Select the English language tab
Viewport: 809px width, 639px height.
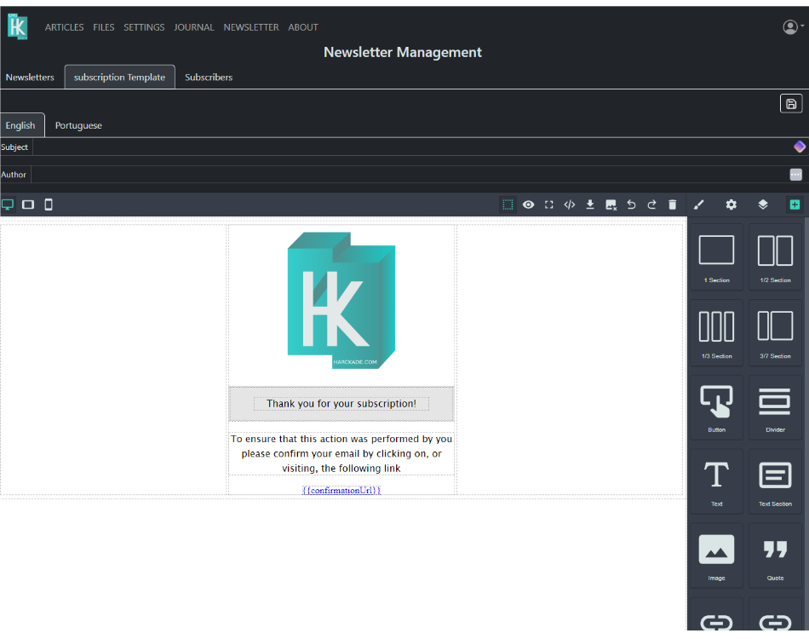pyautogui.click(x=20, y=125)
